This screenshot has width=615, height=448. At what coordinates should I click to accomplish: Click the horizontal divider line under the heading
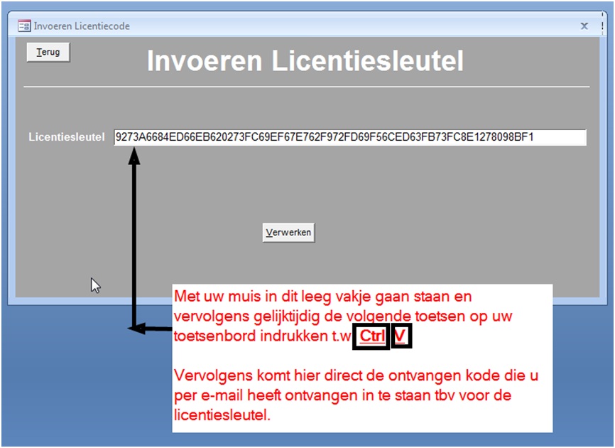pyautogui.click(x=307, y=87)
